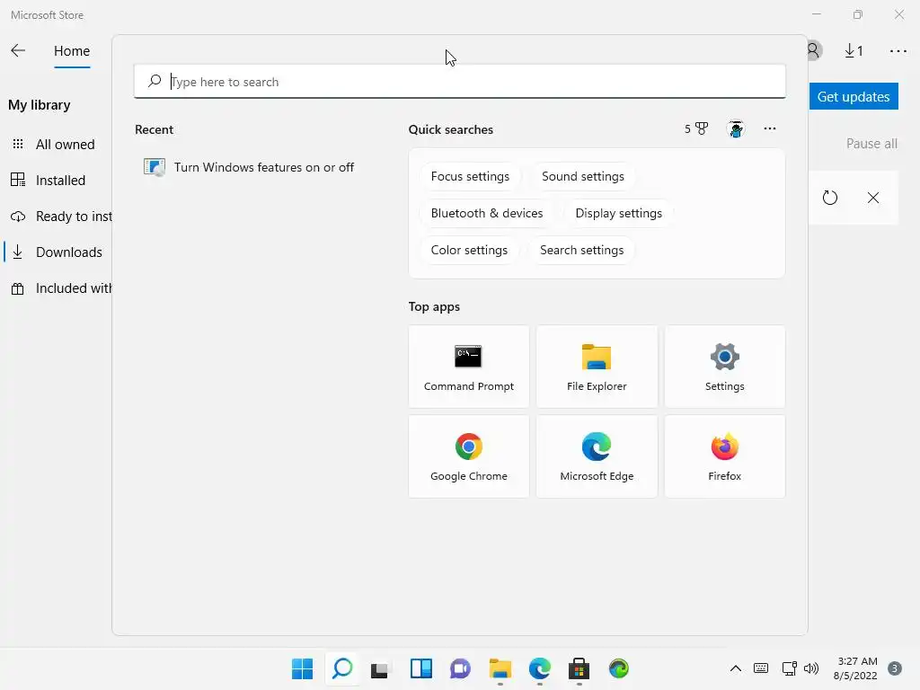
Task: Open the clock showing 3:27 AM
Action: click(x=855, y=668)
